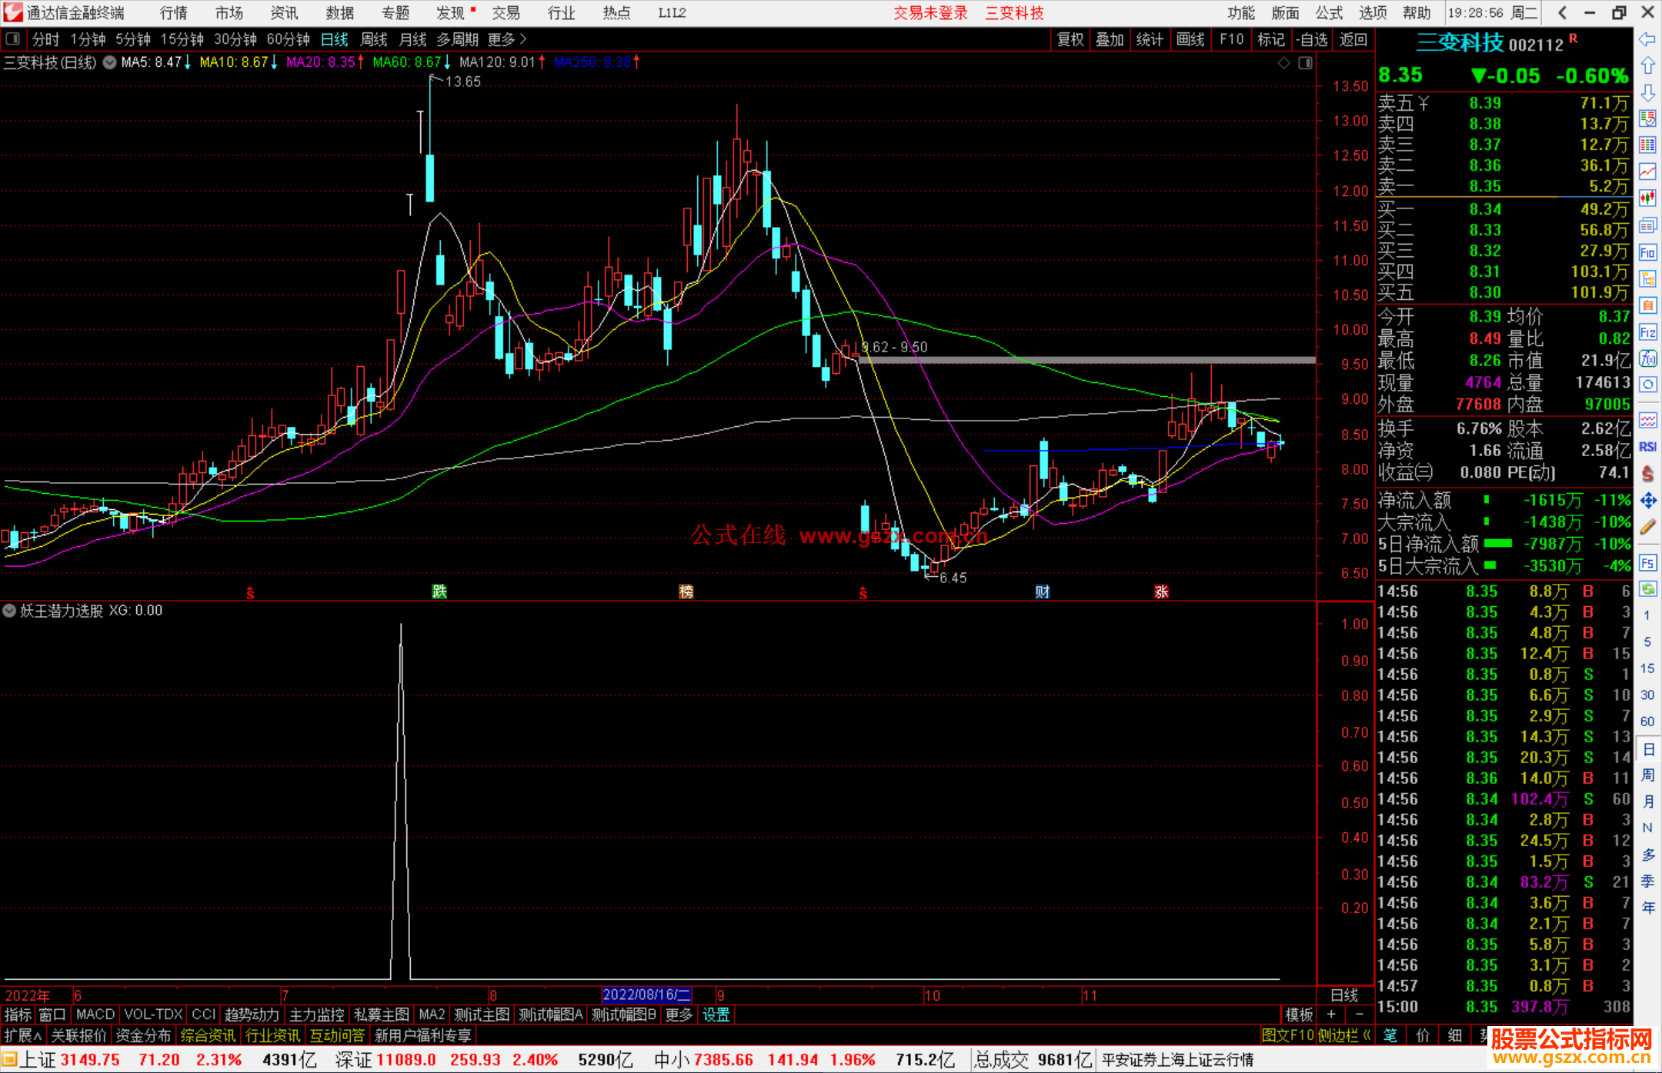This screenshot has height=1073, width=1662.
Task: Open the 模板 template dropdown
Action: coord(1299,1015)
